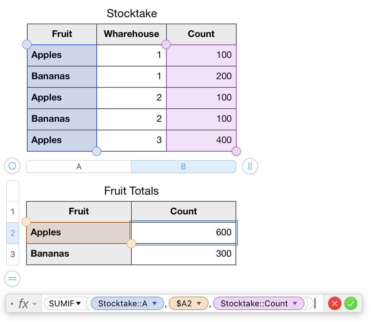
Task: Click the add row handle with equals sign
Action: [x=12, y=279]
